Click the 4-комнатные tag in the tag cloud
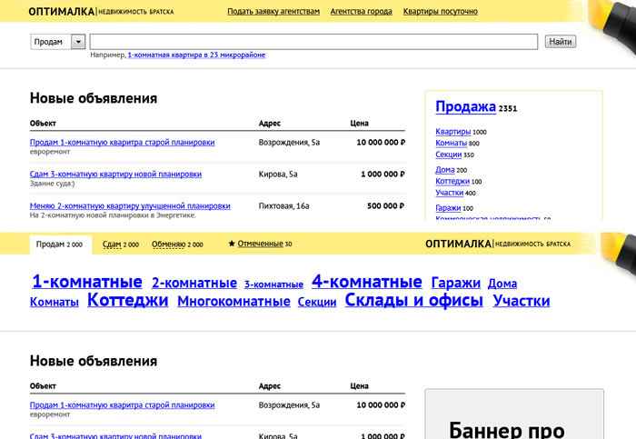This screenshot has width=636, height=439. pyautogui.click(x=366, y=282)
